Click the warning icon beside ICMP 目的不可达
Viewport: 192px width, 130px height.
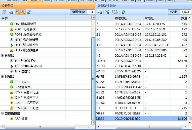click(12, 92)
